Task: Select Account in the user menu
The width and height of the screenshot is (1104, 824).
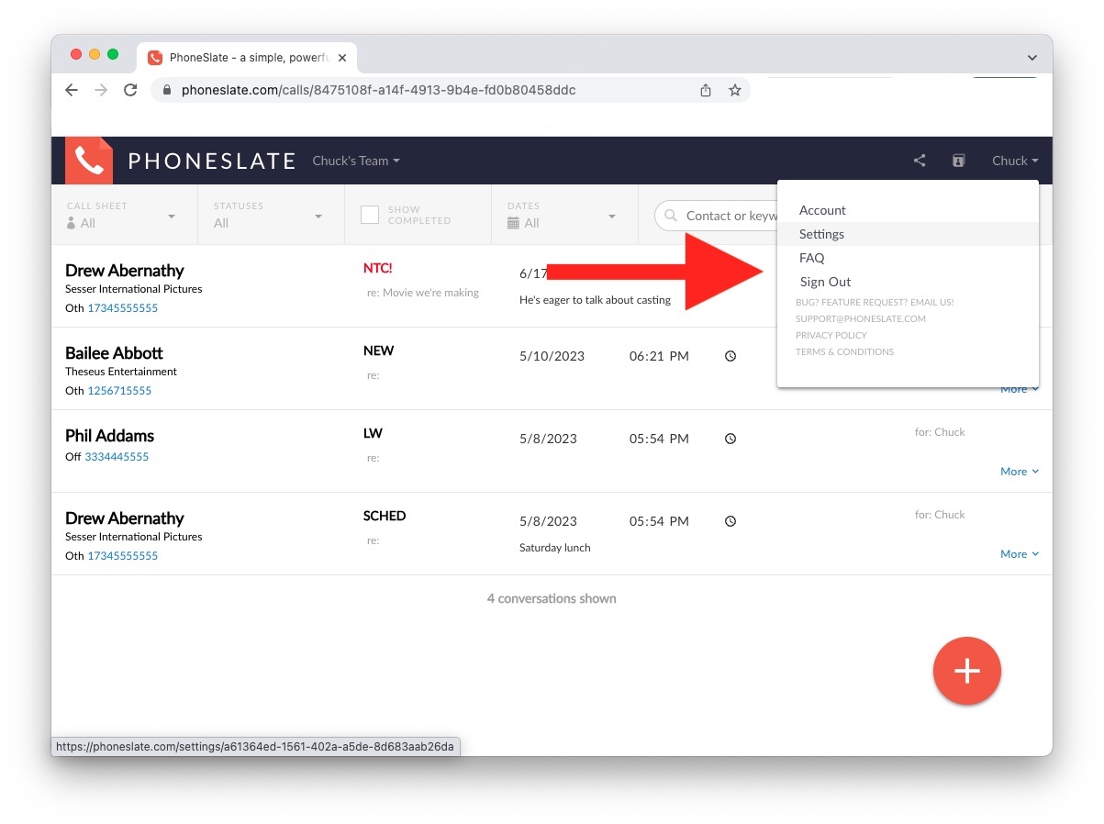Action: (908, 210)
